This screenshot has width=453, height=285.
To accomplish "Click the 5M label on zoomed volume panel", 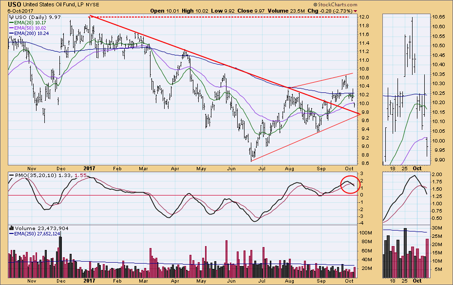I will 438,269.
